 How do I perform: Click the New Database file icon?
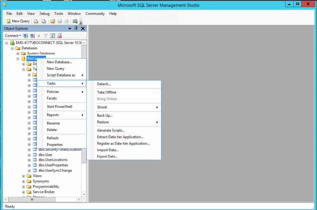tap(36, 21)
